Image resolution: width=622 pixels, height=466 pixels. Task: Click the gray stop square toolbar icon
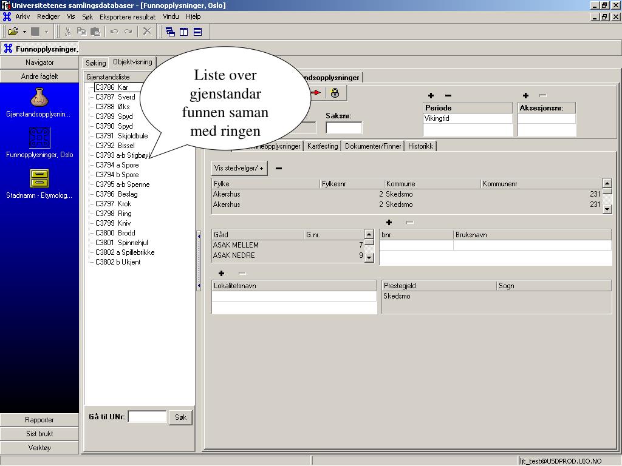tap(35, 32)
